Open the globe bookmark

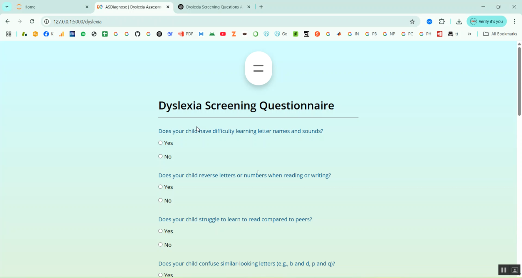[94, 34]
